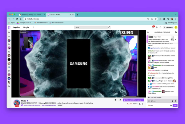Click the followed-channels icon at sidebar bottom
185x124 pixels.
pyautogui.click(x=9, y=86)
